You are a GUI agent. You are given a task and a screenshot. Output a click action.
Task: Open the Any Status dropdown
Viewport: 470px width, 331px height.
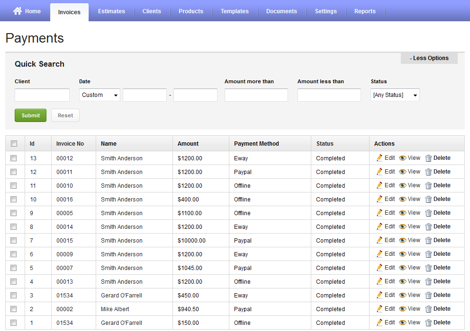[x=395, y=95]
